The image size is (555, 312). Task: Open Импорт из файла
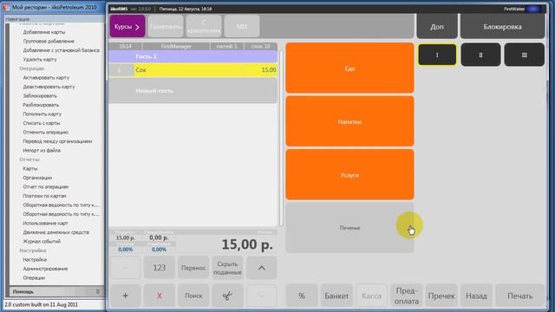[42, 150]
